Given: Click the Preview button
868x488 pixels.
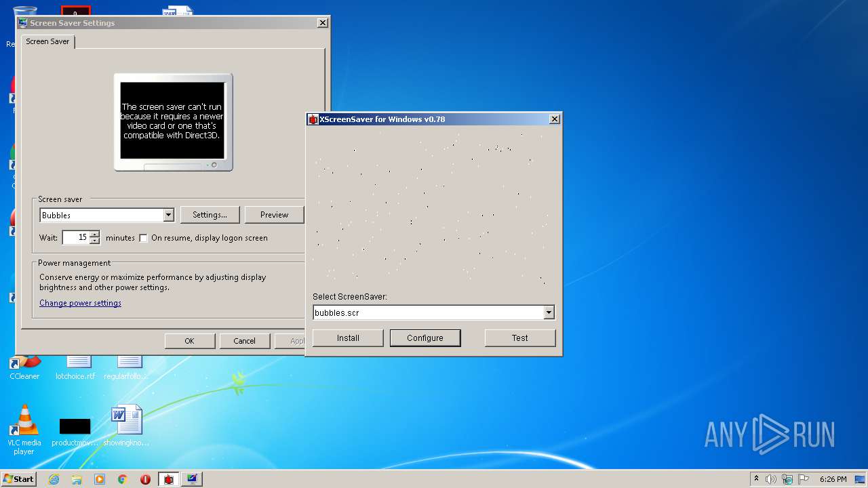Looking at the screenshot, I should pos(274,215).
